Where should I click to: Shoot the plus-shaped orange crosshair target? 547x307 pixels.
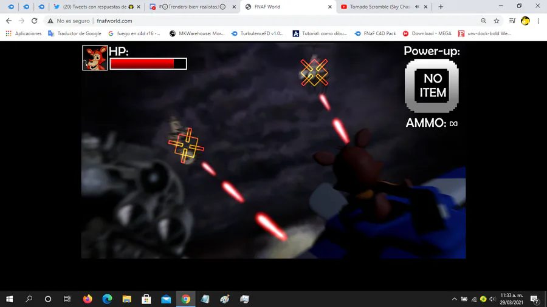186,145
